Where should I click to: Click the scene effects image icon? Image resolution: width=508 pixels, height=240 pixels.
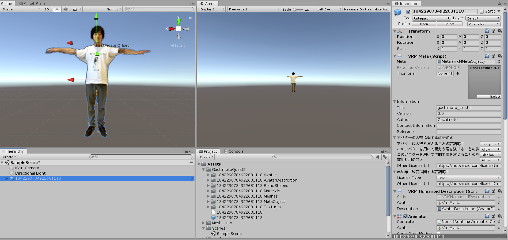75,9
